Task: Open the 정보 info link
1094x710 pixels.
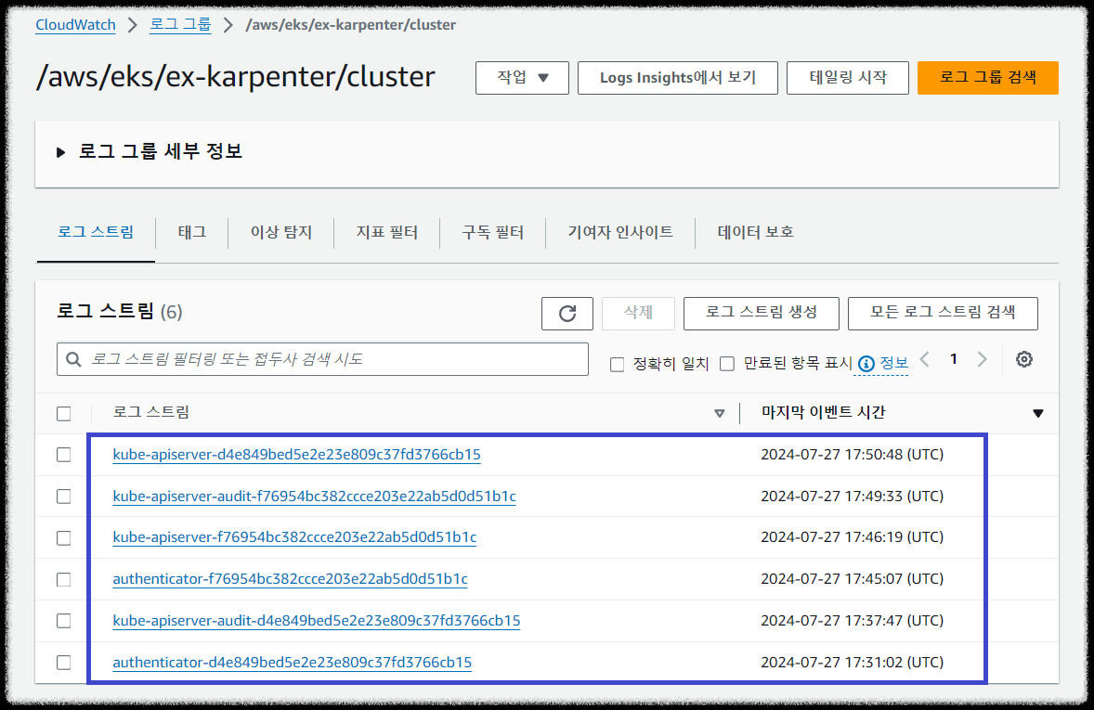Action: (x=893, y=364)
